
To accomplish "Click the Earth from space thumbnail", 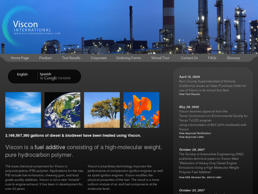I will (62, 110).
